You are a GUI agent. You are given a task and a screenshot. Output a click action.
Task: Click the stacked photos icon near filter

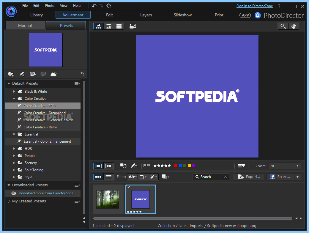(x=165, y=177)
